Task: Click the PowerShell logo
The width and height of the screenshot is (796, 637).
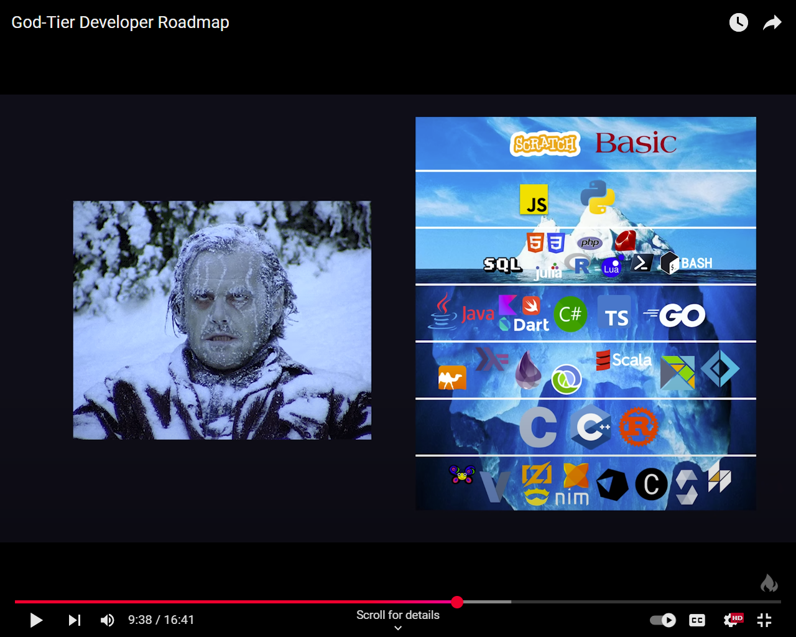Action: click(x=642, y=263)
